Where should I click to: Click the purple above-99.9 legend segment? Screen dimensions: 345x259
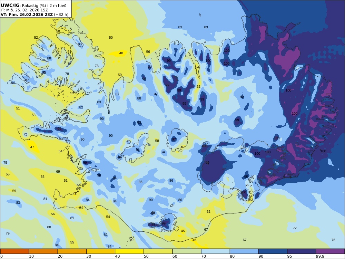click(x=330, y=251)
